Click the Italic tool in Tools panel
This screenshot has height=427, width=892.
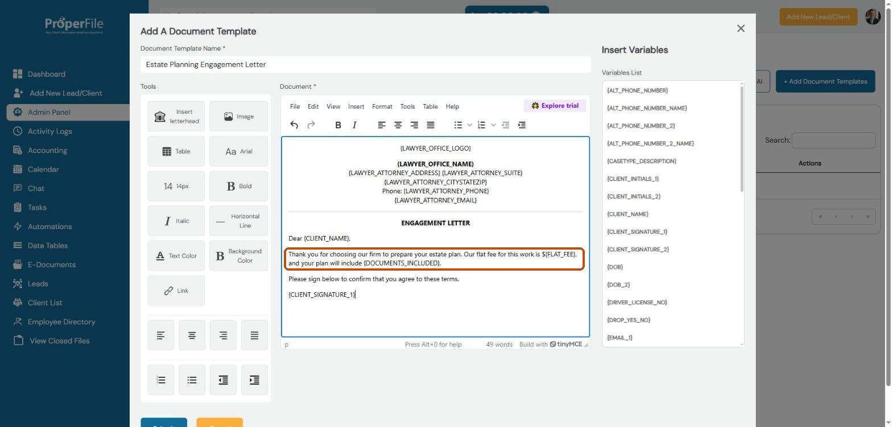pyautogui.click(x=176, y=221)
